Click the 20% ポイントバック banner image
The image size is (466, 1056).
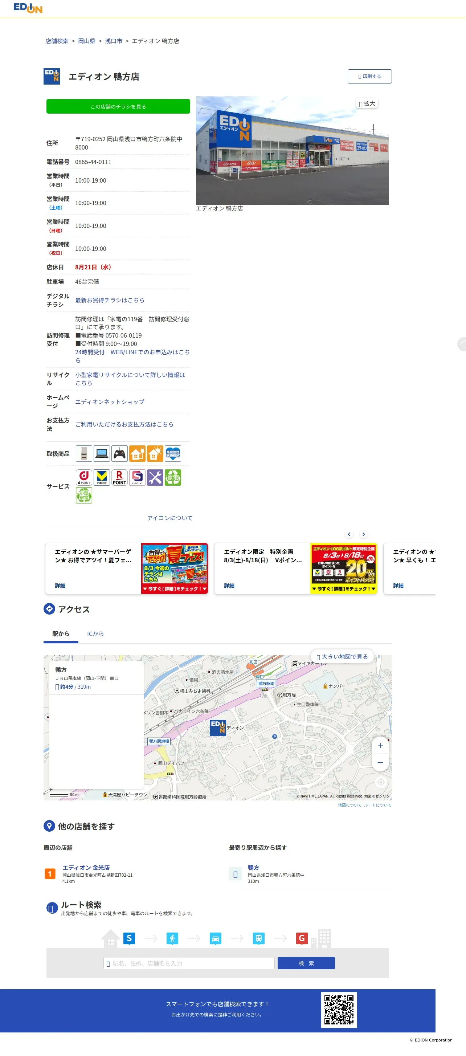coord(343,568)
